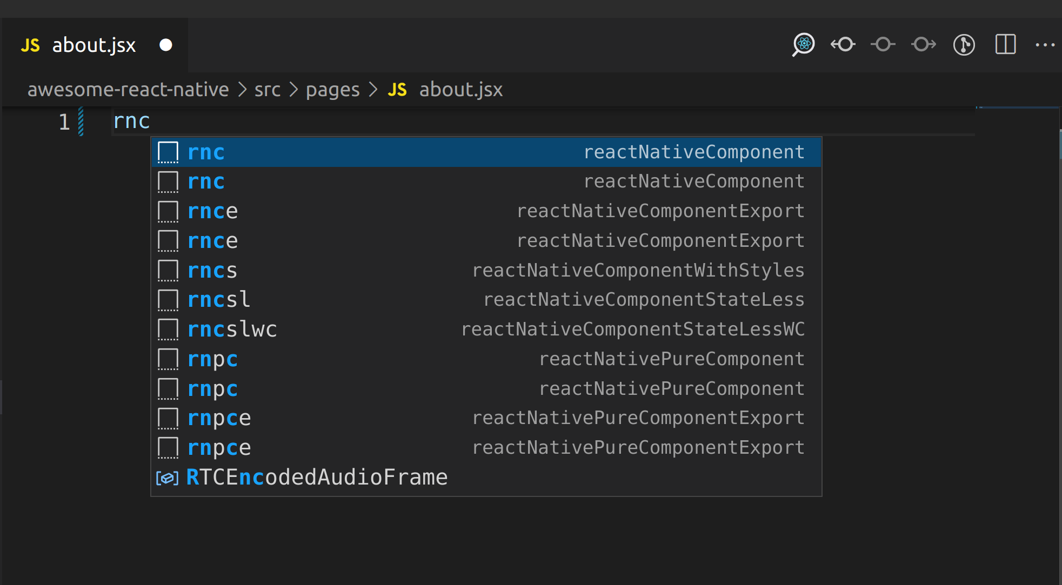Choose second rnce reactNativeComponentExport suggestion
The image size is (1062, 585).
[x=486, y=241]
